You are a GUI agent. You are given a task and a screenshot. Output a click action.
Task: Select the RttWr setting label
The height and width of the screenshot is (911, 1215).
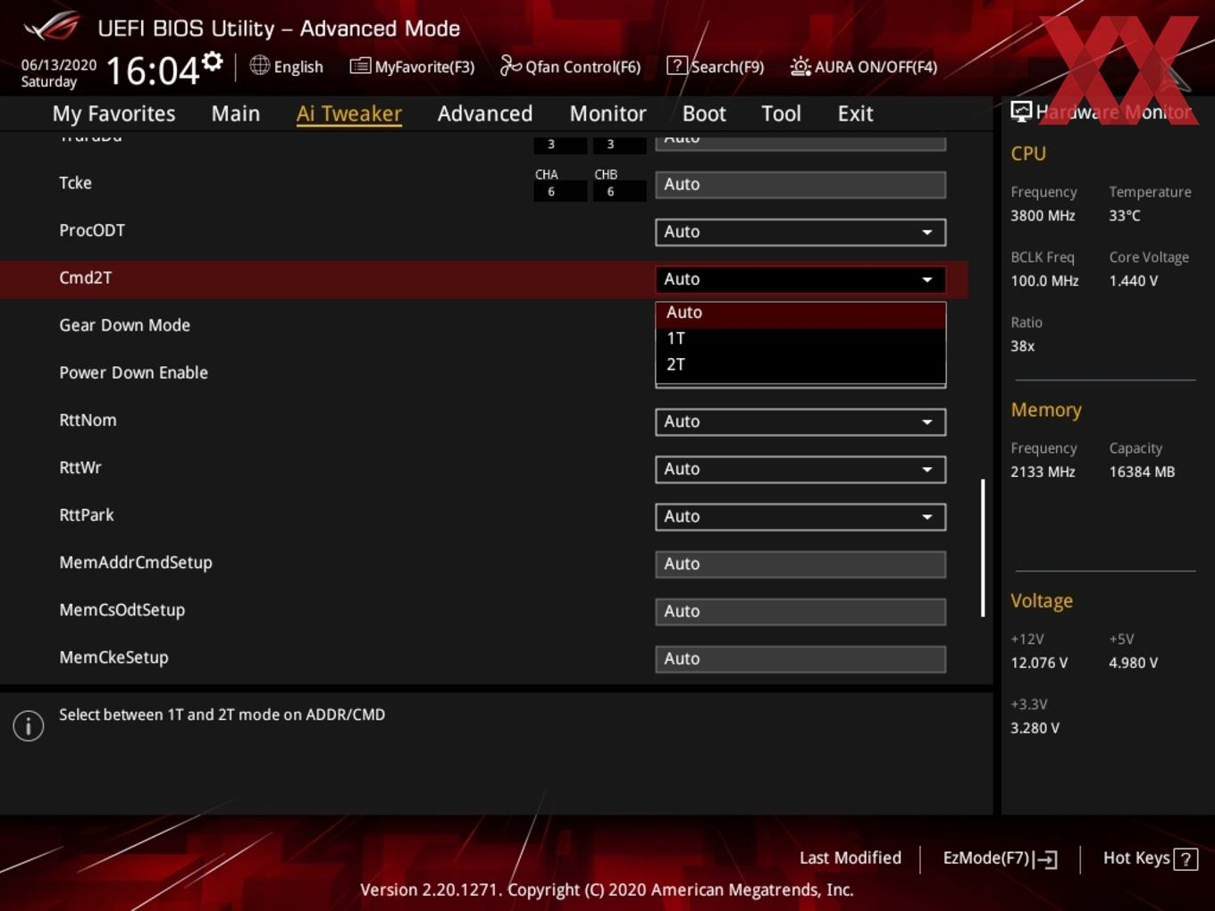[80, 468]
